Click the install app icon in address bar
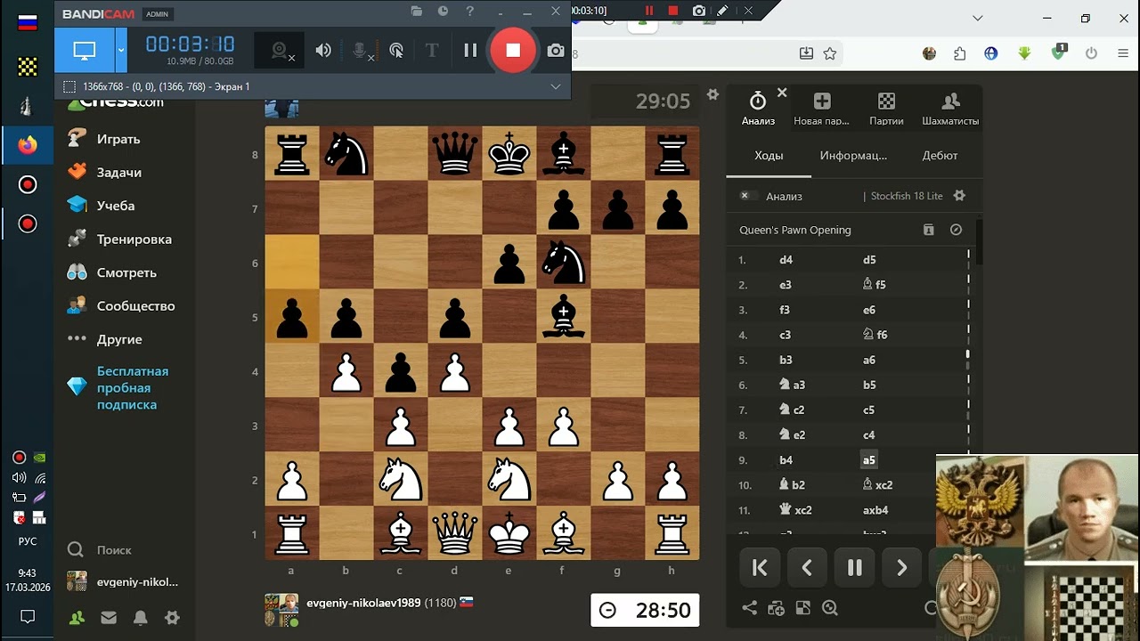1140x641 pixels. click(806, 53)
